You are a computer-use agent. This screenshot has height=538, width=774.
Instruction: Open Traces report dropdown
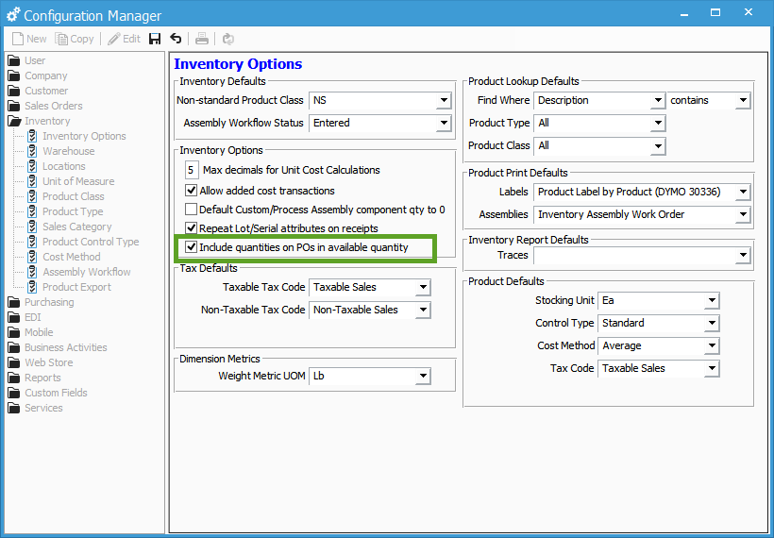[x=743, y=255]
